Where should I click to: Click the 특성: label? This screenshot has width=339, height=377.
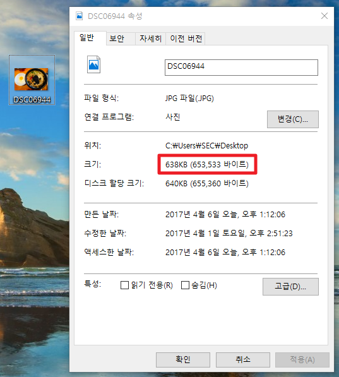(93, 284)
